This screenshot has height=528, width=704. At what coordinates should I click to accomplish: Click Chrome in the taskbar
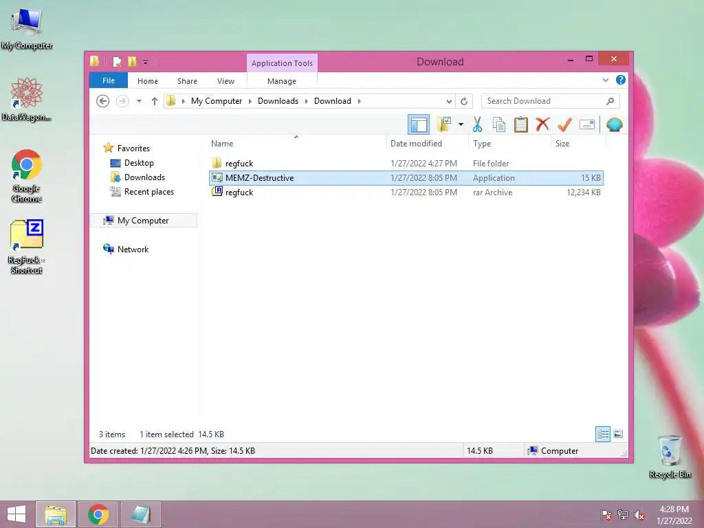coord(98,514)
